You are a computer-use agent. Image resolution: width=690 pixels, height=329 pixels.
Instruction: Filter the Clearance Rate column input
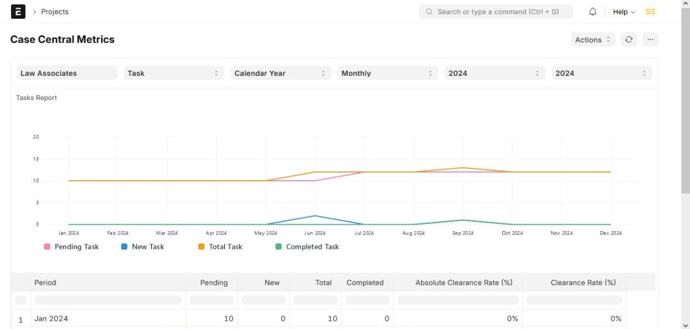coord(574,300)
